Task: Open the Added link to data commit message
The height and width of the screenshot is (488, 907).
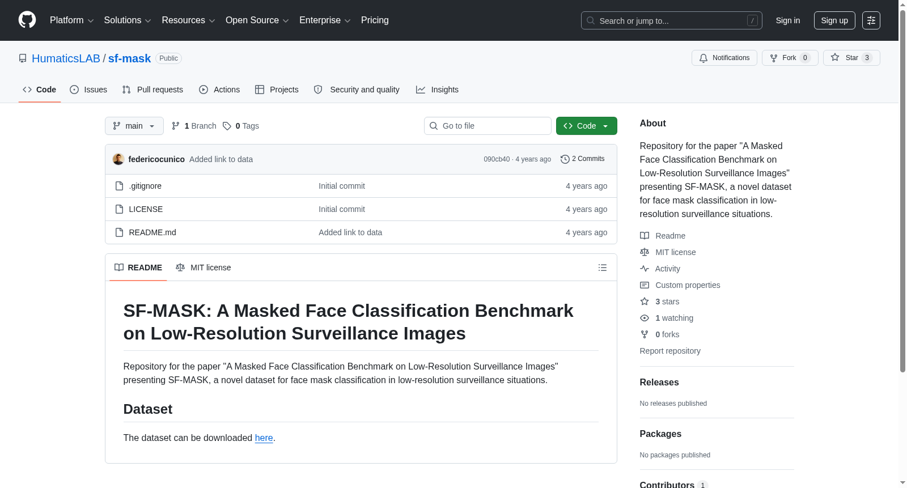Action: click(x=221, y=159)
